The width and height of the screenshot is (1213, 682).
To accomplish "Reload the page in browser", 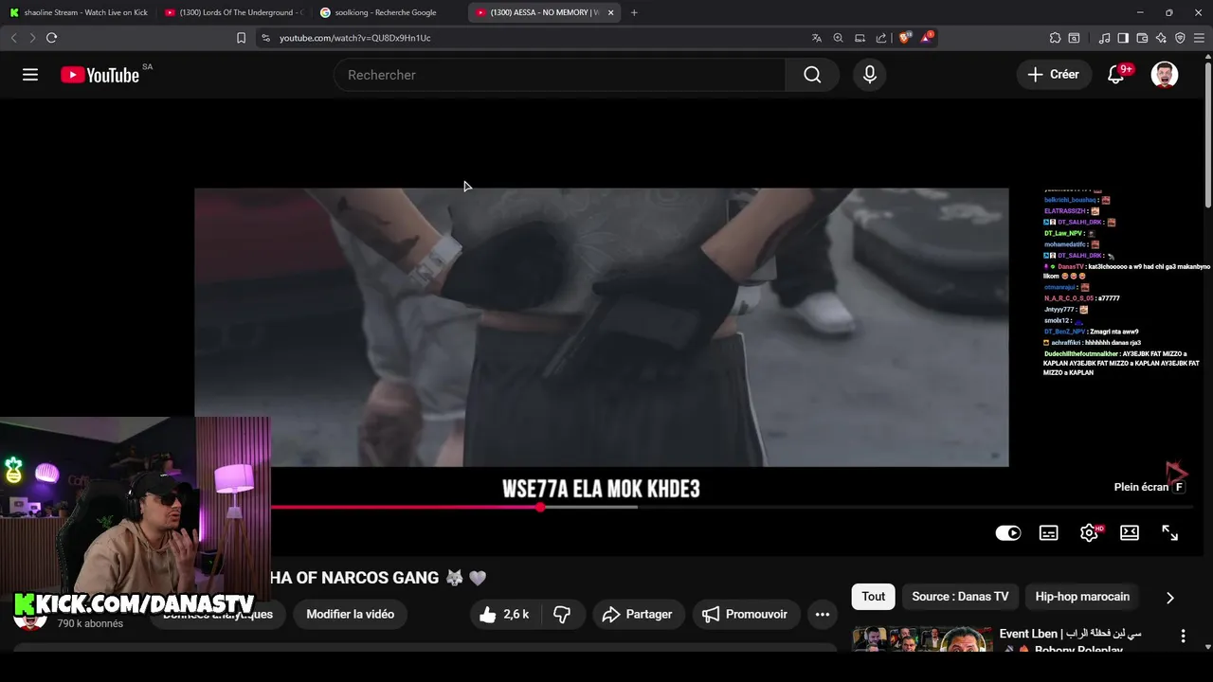I will pyautogui.click(x=51, y=38).
